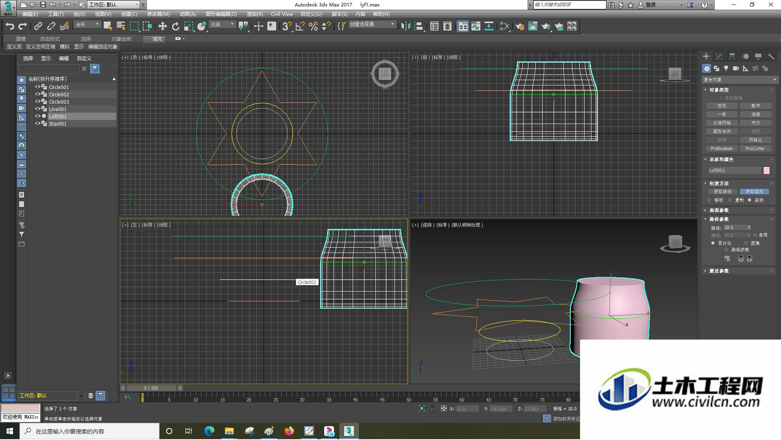Click the 获取图形 button
This screenshot has width=781, height=440.
pos(754,192)
